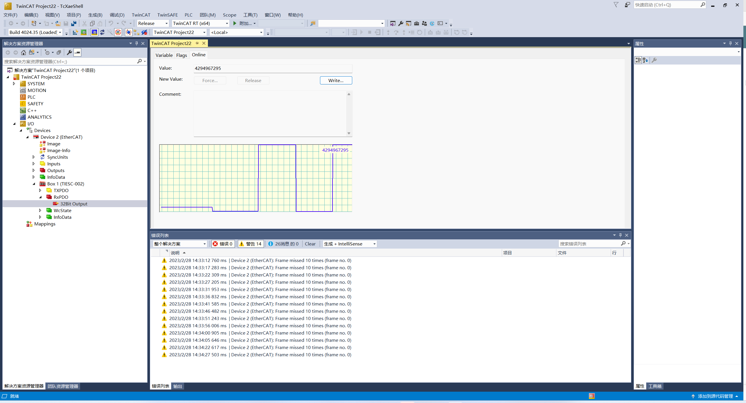Open the Release configuration dropdown

[167, 24]
